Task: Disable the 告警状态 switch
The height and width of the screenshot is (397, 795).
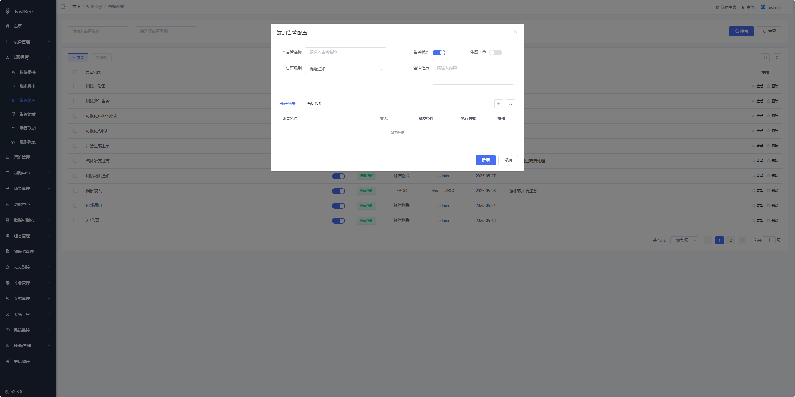Action: (439, 53)
